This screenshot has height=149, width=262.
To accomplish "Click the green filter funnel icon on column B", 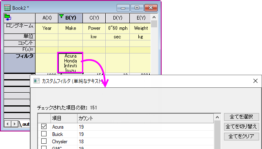I will click(62, 16).
